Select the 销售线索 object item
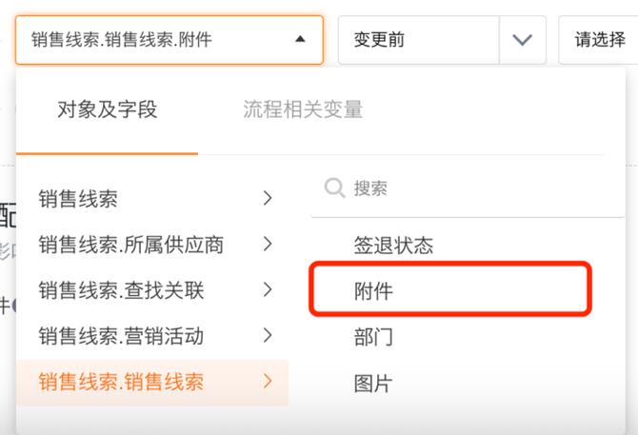Screen dimensions: 638x435 78,199
